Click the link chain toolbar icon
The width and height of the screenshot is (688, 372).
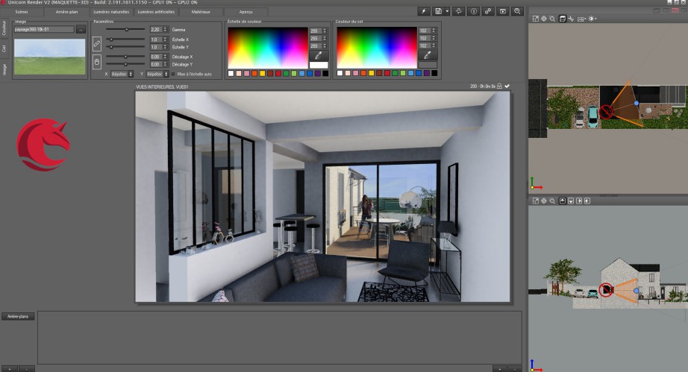488,12
